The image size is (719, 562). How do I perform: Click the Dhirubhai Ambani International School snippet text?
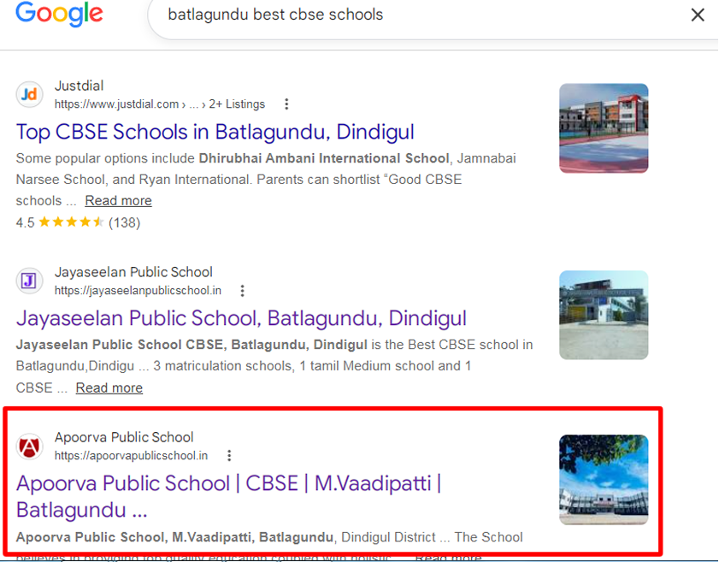tap(324, 158)
